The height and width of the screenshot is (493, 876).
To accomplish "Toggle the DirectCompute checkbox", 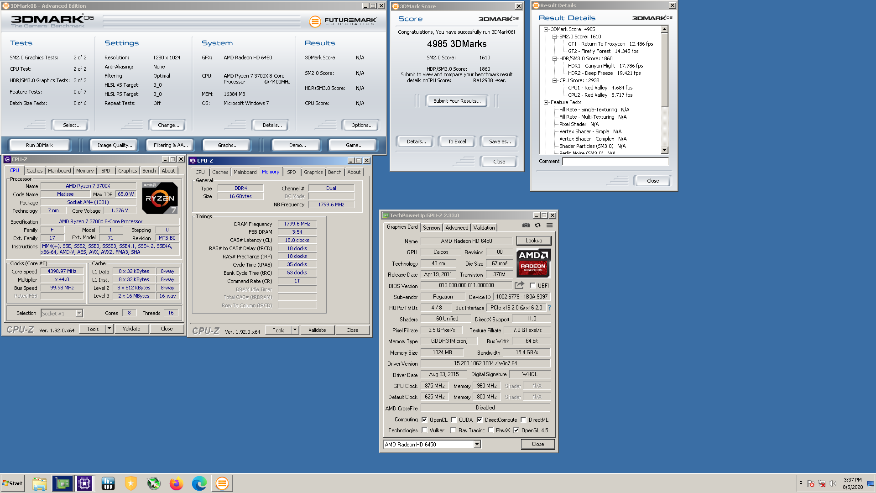I will pos(480,420).
